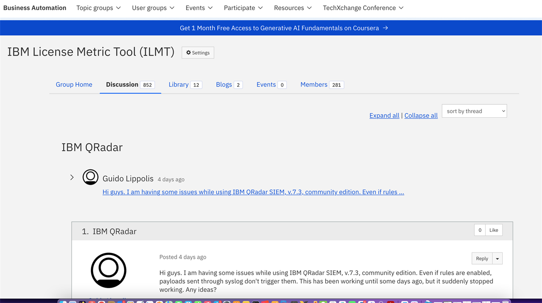Viewport: 542px width, 303px height.
Task: Open the Topic groups dropdown
Action: (x=98, y=8)
